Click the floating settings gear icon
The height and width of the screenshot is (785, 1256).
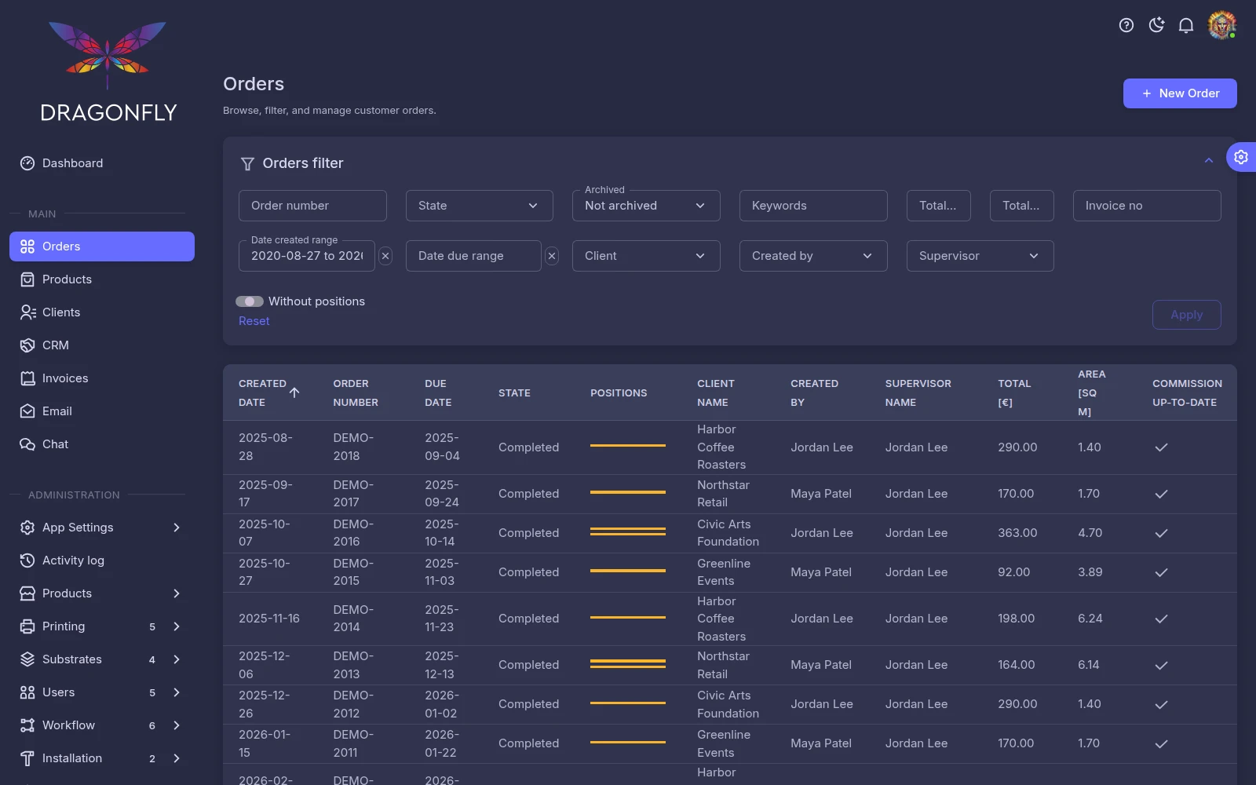[x=1241, y=157]
